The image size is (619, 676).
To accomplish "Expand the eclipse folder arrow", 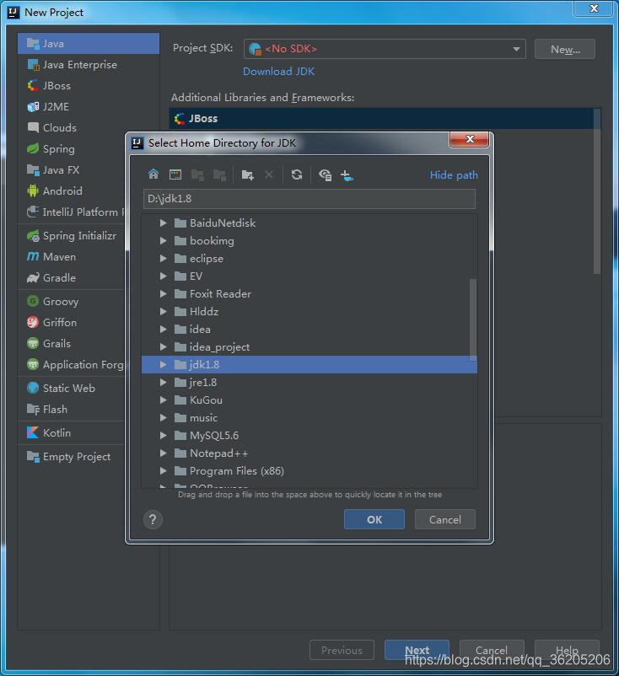I will click(x=163, y=258).
